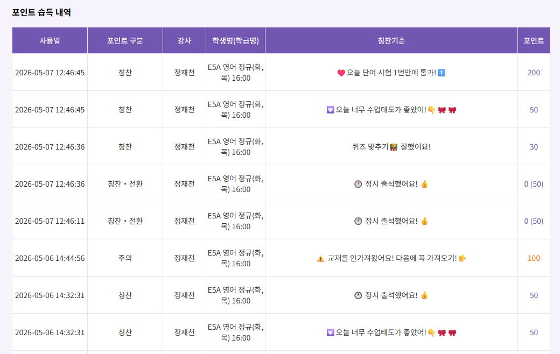The height and width of the screenshot is (354, 560).
Task: Click the red heart emoji in first row
Action: pos(341,73)
